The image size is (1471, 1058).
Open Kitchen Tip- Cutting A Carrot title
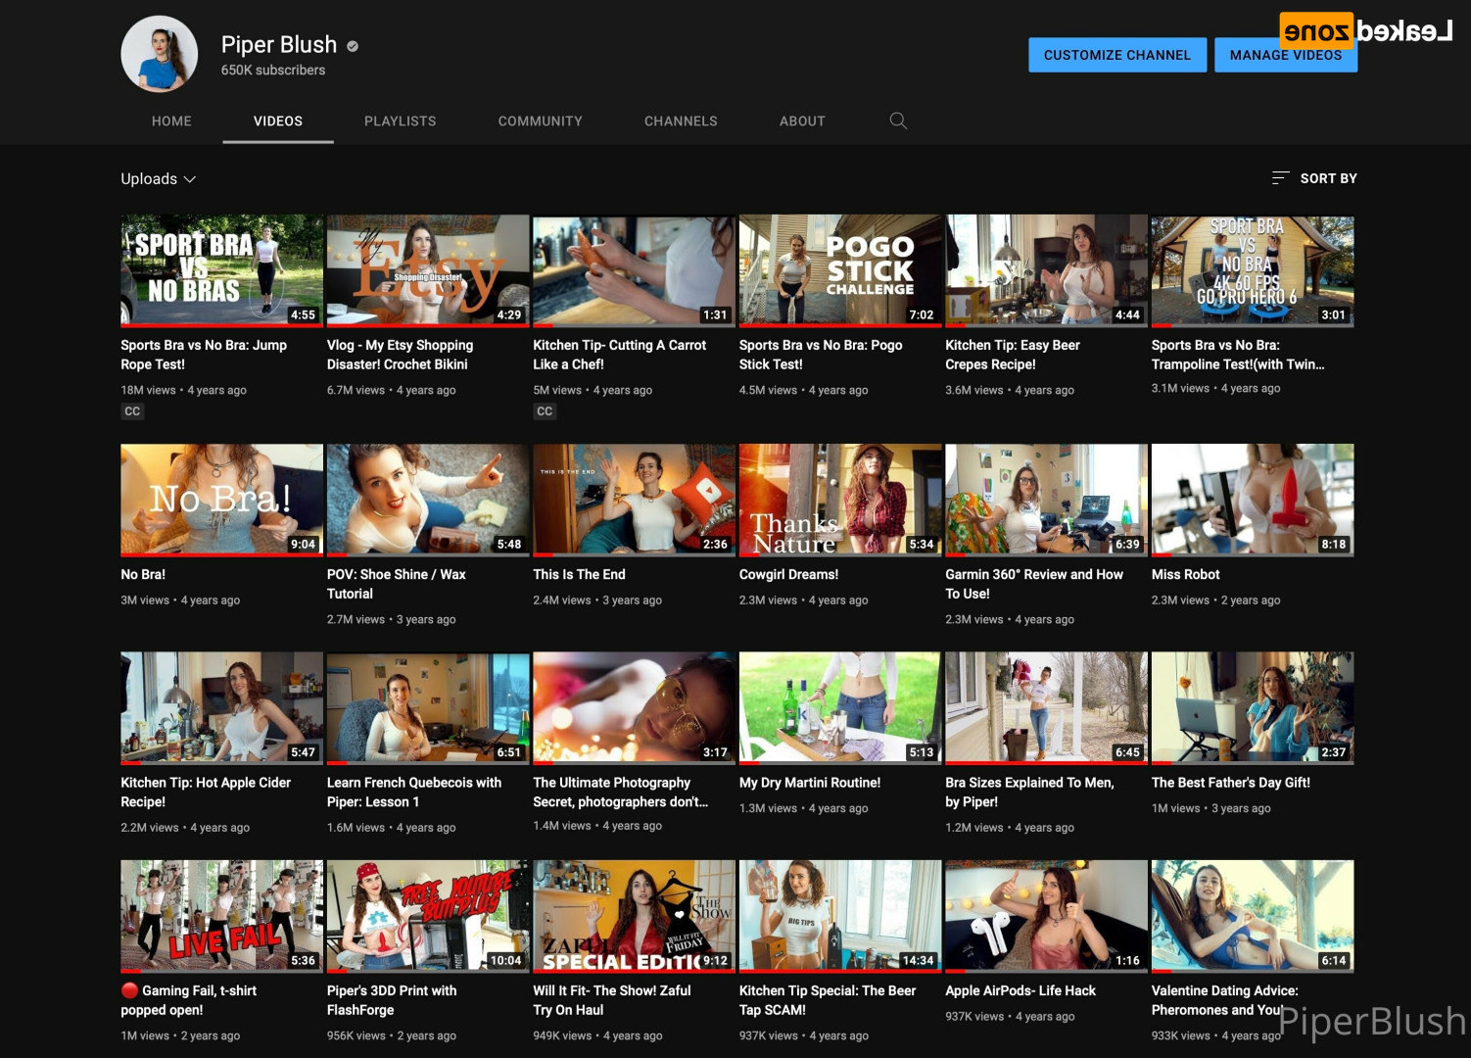tap(619, 355)
